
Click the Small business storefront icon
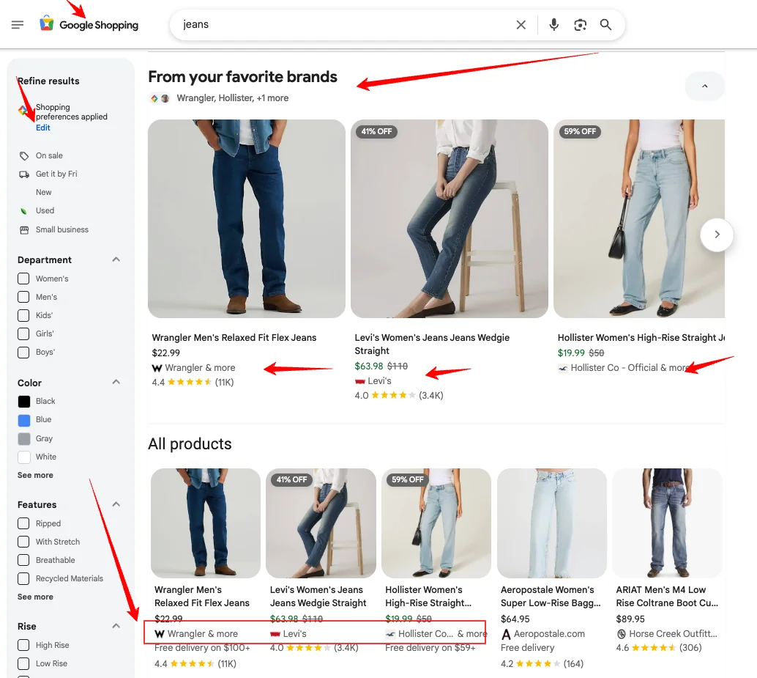click(x=23, y=229)
